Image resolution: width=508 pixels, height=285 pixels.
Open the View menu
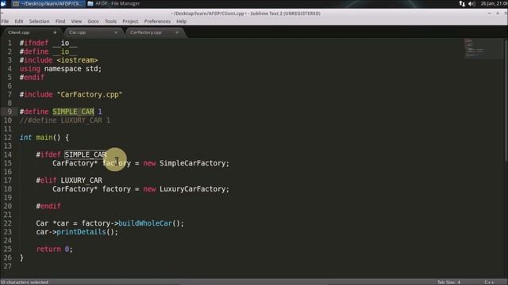point(76,21)
